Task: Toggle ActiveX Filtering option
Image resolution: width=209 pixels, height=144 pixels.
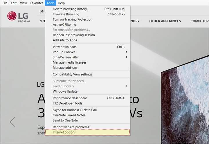Action: tap(64, 25)
